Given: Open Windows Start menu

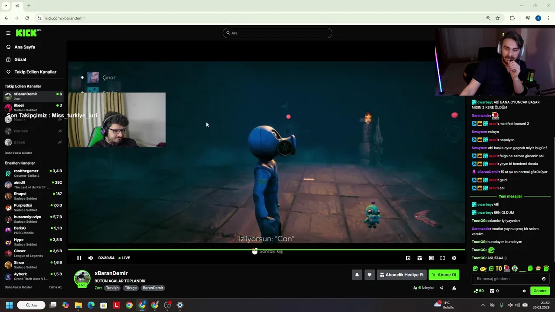Looking at the screenshot, I should (x=9, y=305).
